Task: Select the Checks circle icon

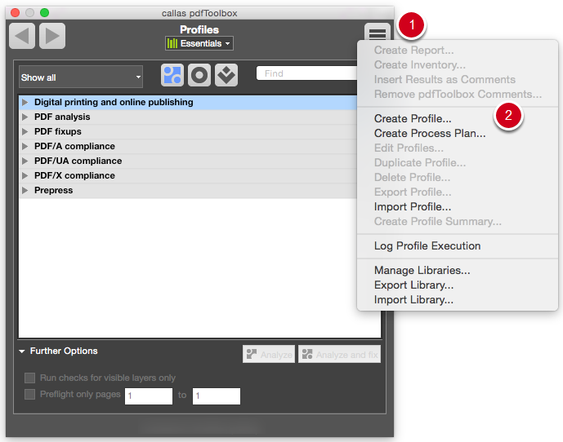Action: [199, 75]
